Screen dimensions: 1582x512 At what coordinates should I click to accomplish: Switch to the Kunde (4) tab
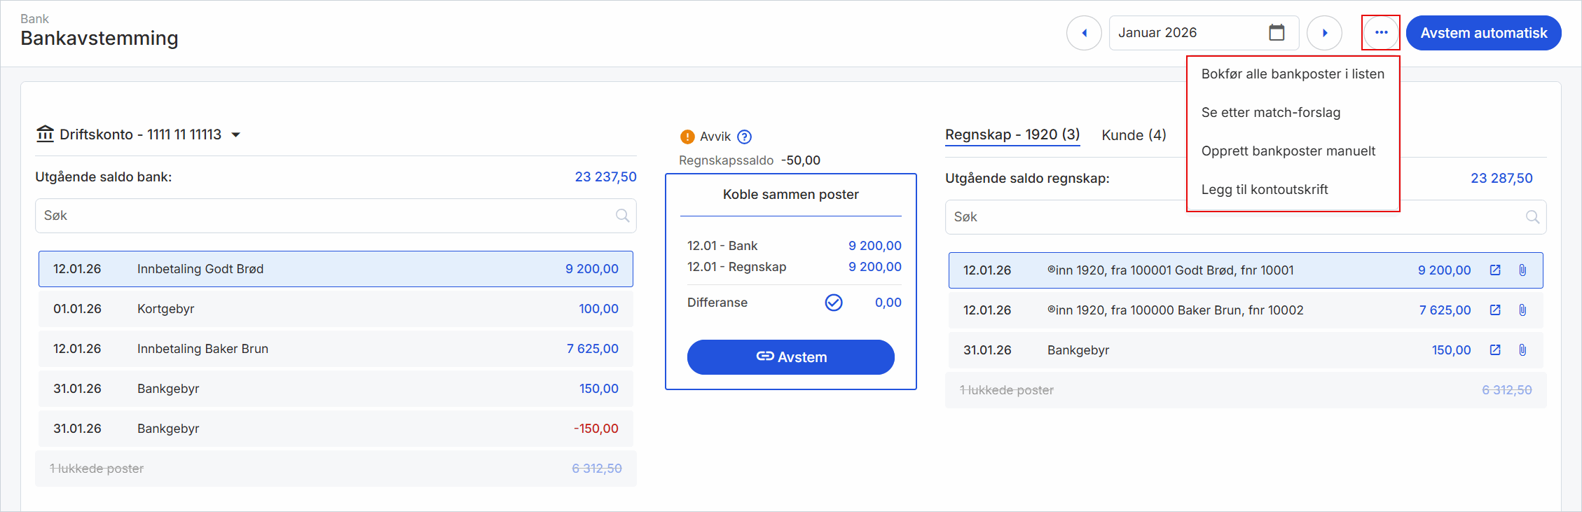[x=1134, y=135]
